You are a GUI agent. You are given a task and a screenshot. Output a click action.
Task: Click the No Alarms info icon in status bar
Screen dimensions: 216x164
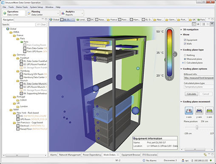[x=144, y=161]
